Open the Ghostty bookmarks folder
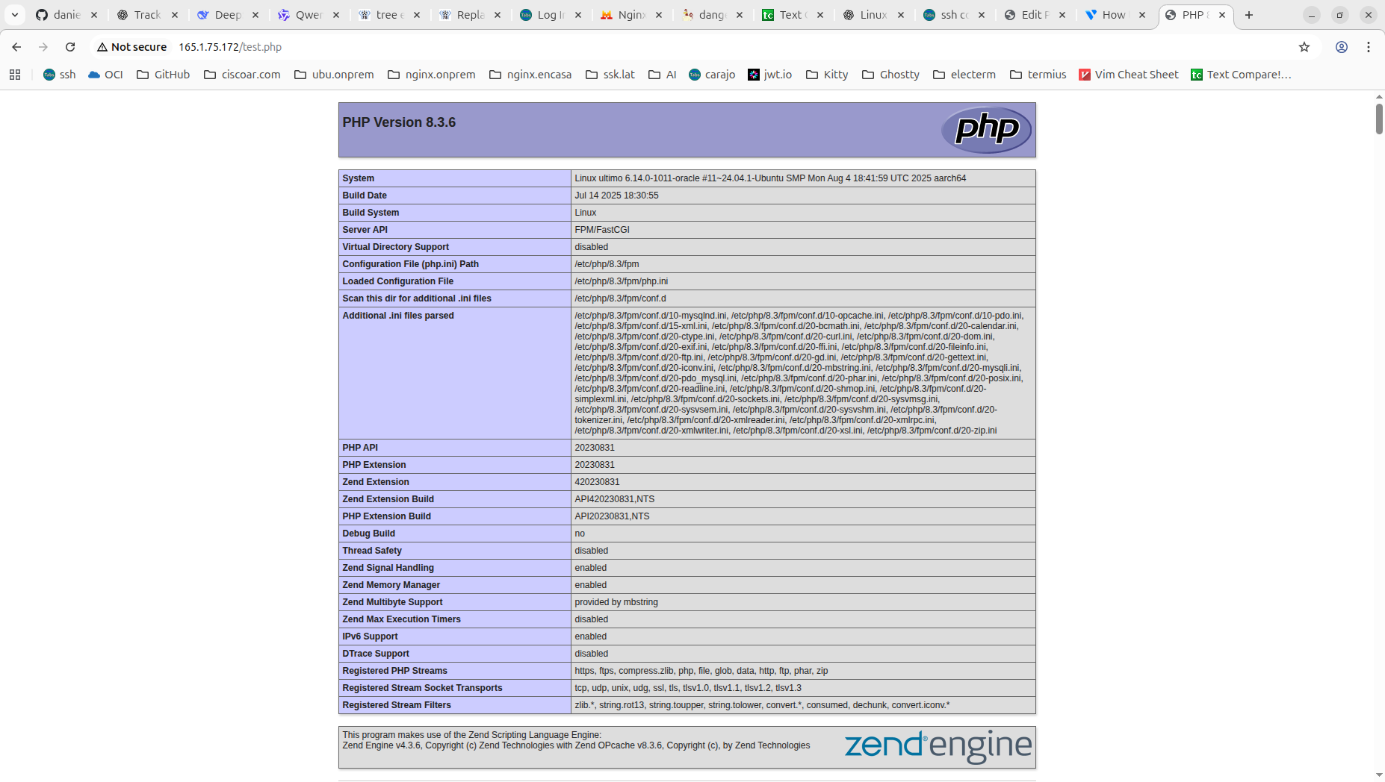 tap(890, 75)
